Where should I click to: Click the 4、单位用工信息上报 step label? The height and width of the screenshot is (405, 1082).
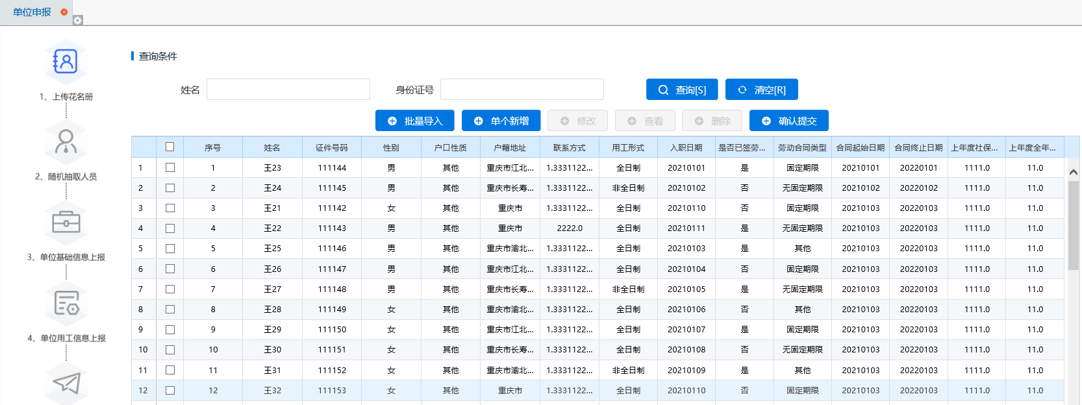click(66, 338)
